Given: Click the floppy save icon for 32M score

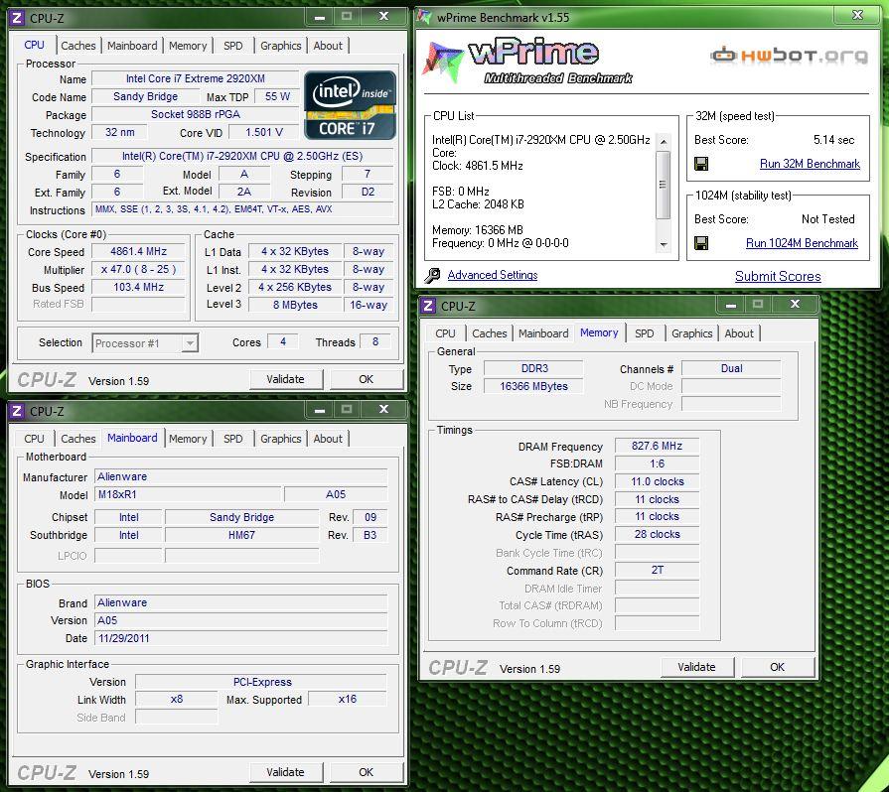Looking at the screenshot, I should pos(701,165).
